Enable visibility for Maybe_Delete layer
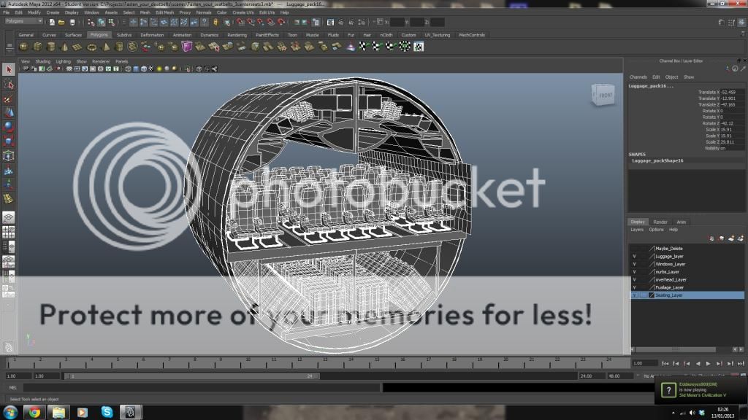 (x=634, y=249)
